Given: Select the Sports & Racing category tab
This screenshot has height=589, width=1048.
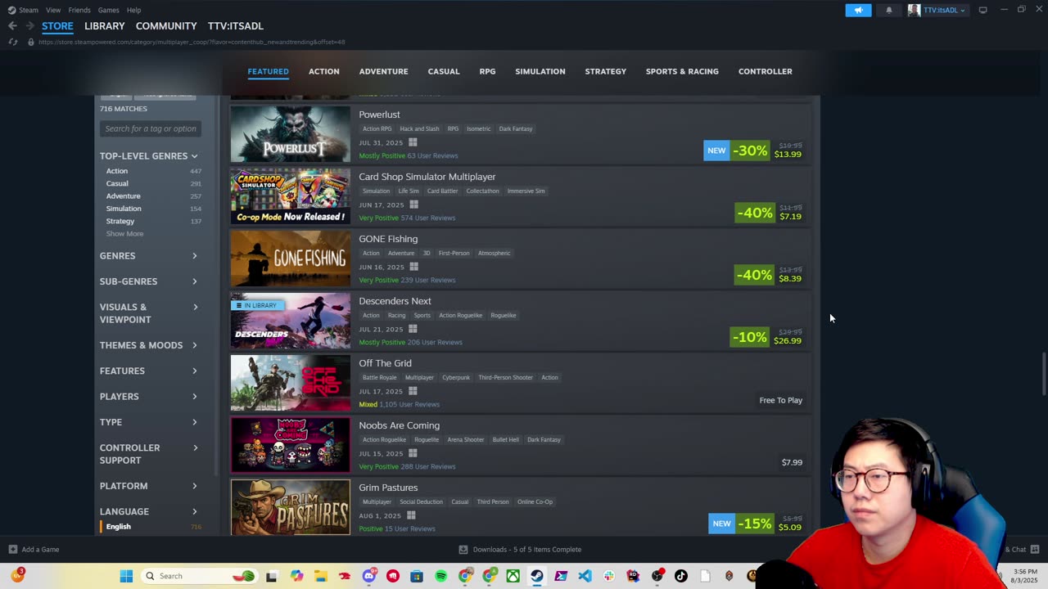Looking at the screenshot, I should [x=682, y=71].
